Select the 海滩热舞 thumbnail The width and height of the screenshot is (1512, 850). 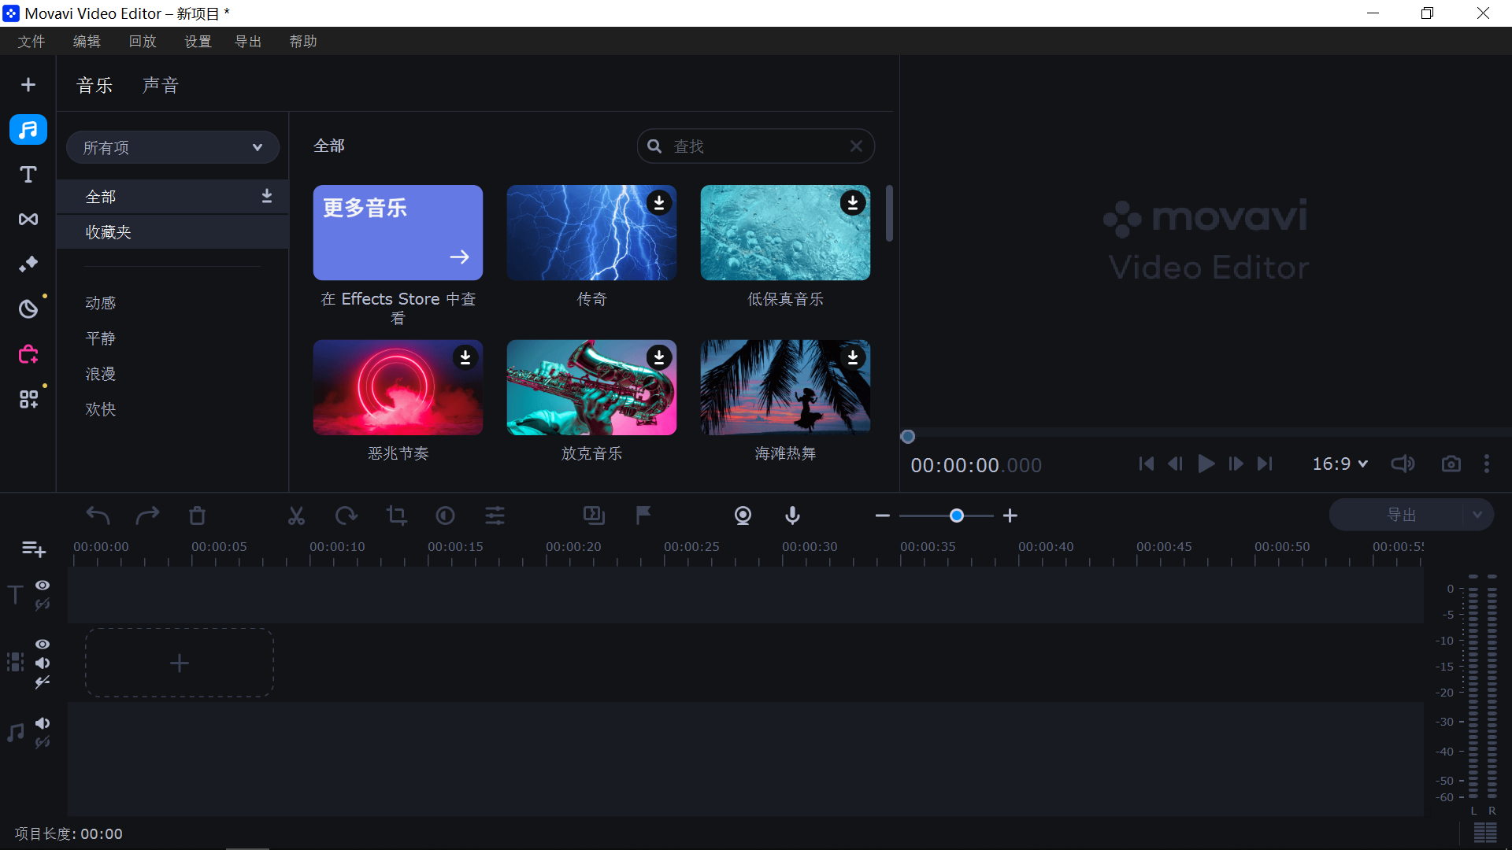pyautogui.click(x=785, y=387)
